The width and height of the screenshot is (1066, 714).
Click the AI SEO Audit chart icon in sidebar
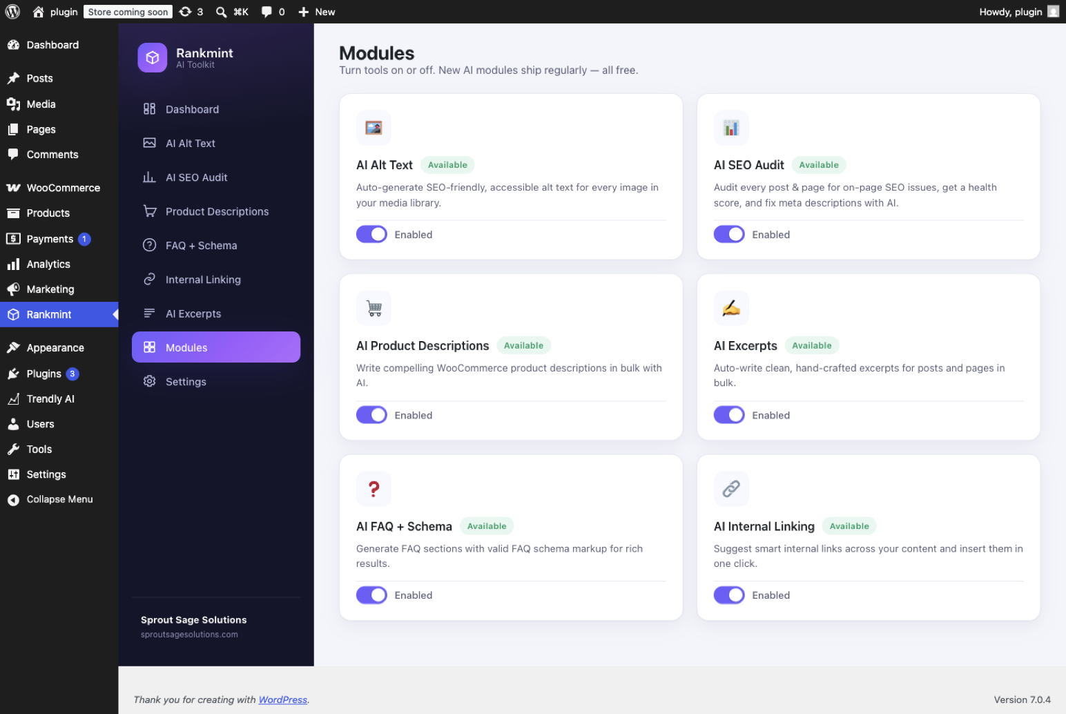pyautogui.click(x=149, y=177)
